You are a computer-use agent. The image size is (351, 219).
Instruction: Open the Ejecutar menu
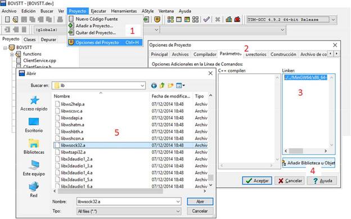pyautogui.click(x=98, y=11)
